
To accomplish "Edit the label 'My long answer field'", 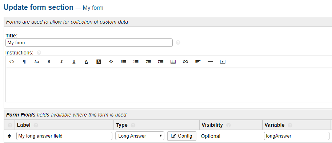I will point(64,136).
